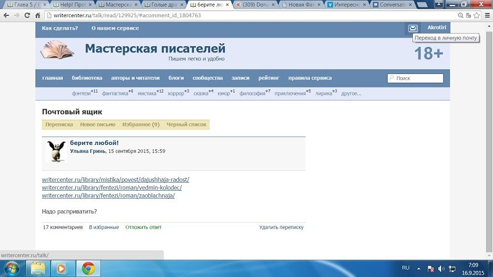This screenshot has height=277, width=493.
Task: Click the site search 'Поиск' field
Action: tap(418, 78)
